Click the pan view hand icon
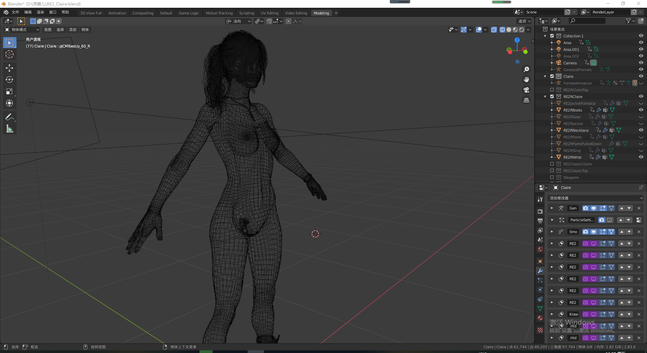 (x=526, y=79)
